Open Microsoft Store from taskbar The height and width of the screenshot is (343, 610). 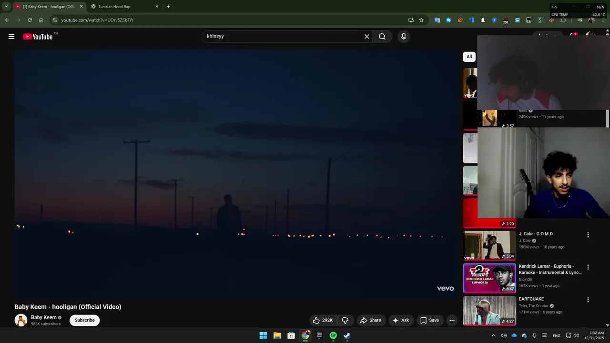pyautogui.click(x=291, y=335)
